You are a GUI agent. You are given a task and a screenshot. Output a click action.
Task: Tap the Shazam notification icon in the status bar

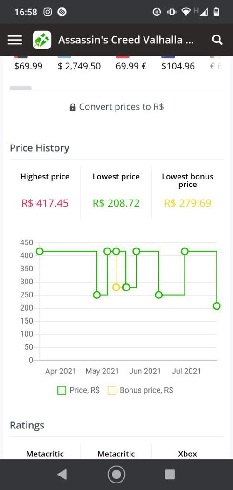click(x=62, y=12)
